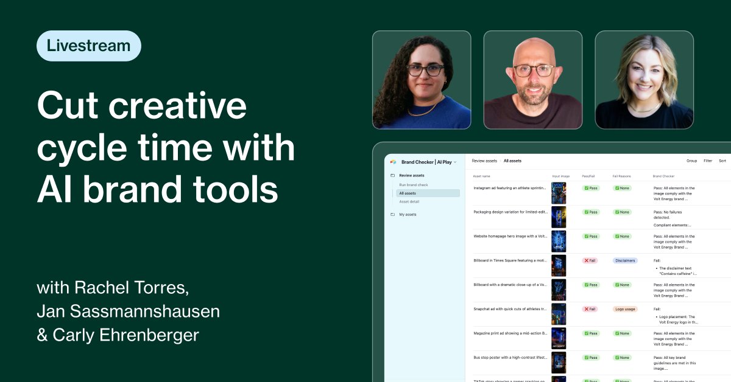Click Pass badge for Website homepage row
The width and height of the screenshot is (731, 382).
click(591, 236)
